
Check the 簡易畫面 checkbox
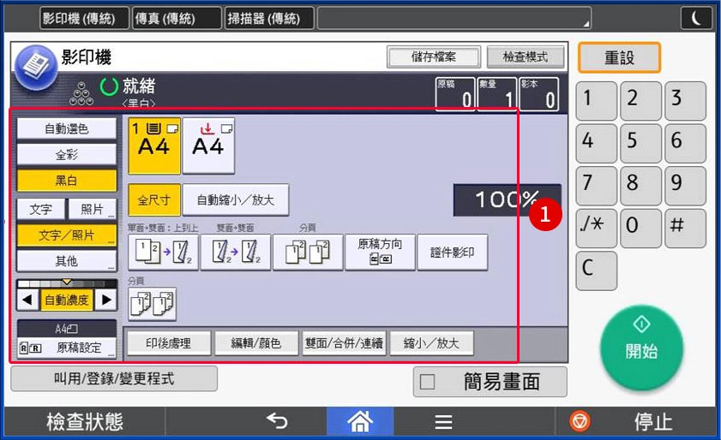427,382
